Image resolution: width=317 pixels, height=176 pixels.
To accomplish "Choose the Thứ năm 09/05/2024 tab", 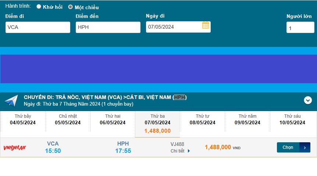I will pos(247,120).
